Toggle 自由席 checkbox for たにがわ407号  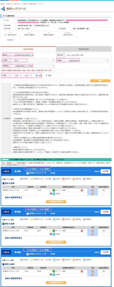coord(51,193)
